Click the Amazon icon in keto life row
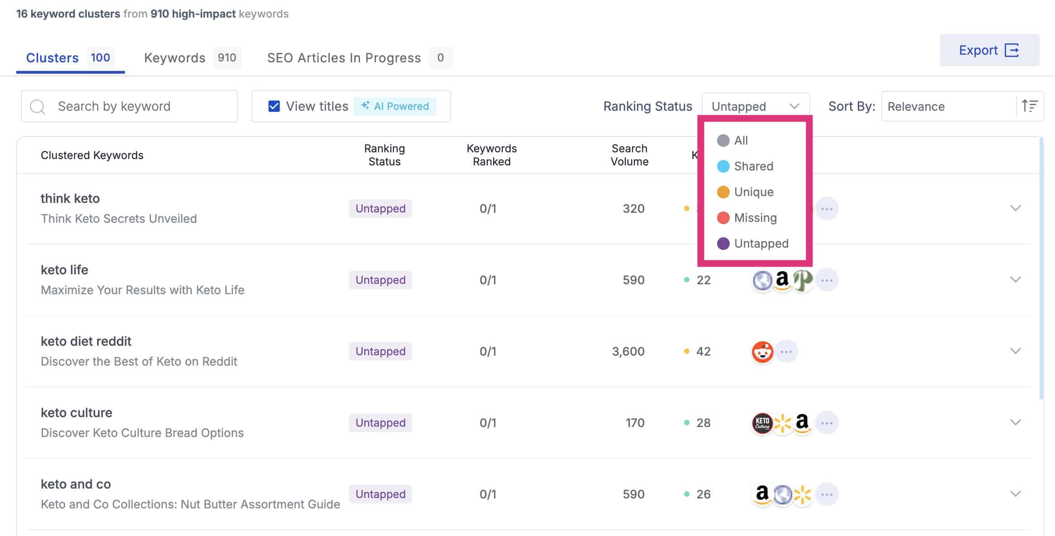This screenshot has width=1055, height=536. pyautogui.click(x=782, y=280)
